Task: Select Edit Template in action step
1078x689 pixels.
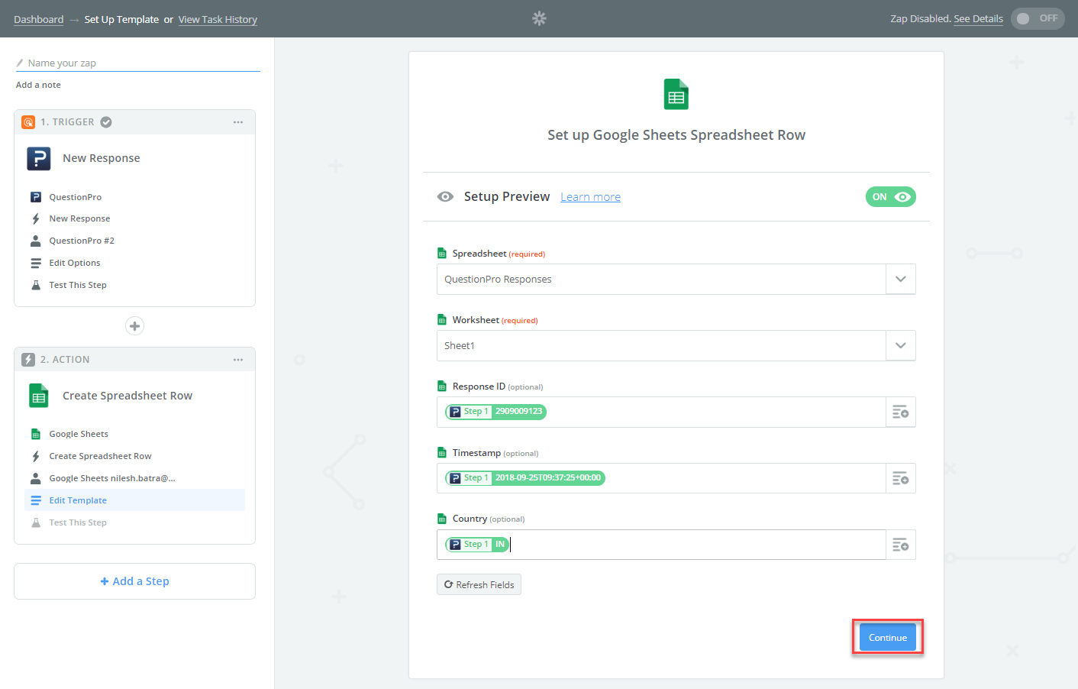Action: (x=78, y=500)
